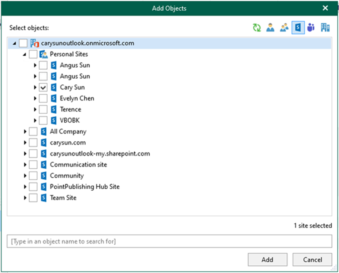Check the VBOBK checkbox
The image size is (339, 273).
[x=43, y=120]
